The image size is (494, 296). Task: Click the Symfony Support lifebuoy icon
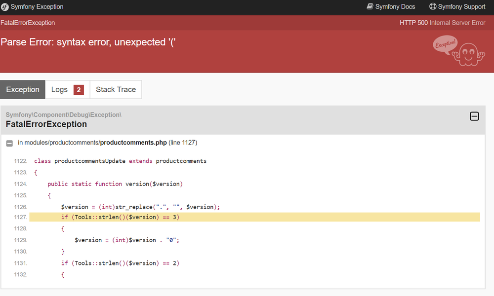pyautogui.click(x=433, y=7)
